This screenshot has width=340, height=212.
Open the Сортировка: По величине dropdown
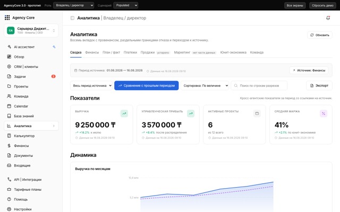point(205,86)
